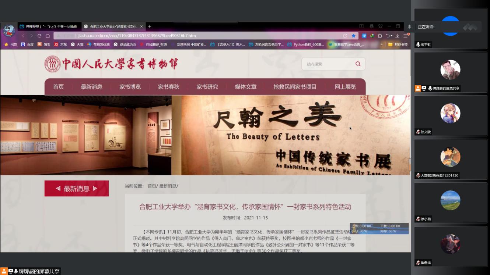
Task: Click the 最新消息 breadcrumb link
Action: click(x=168, y=186)
